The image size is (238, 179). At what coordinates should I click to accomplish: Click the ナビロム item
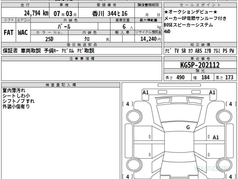pyautogui.click(x=68, y=51)
